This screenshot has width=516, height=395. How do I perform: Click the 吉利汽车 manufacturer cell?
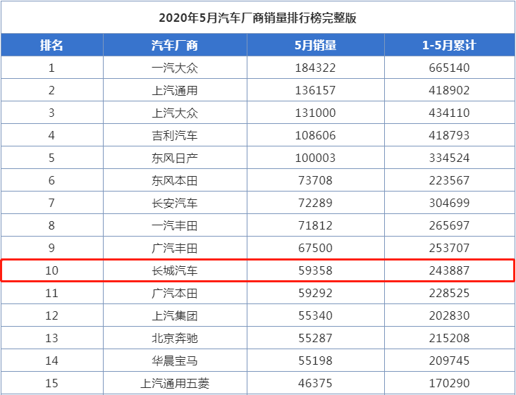pyautogui.click(x=175, y=135)
